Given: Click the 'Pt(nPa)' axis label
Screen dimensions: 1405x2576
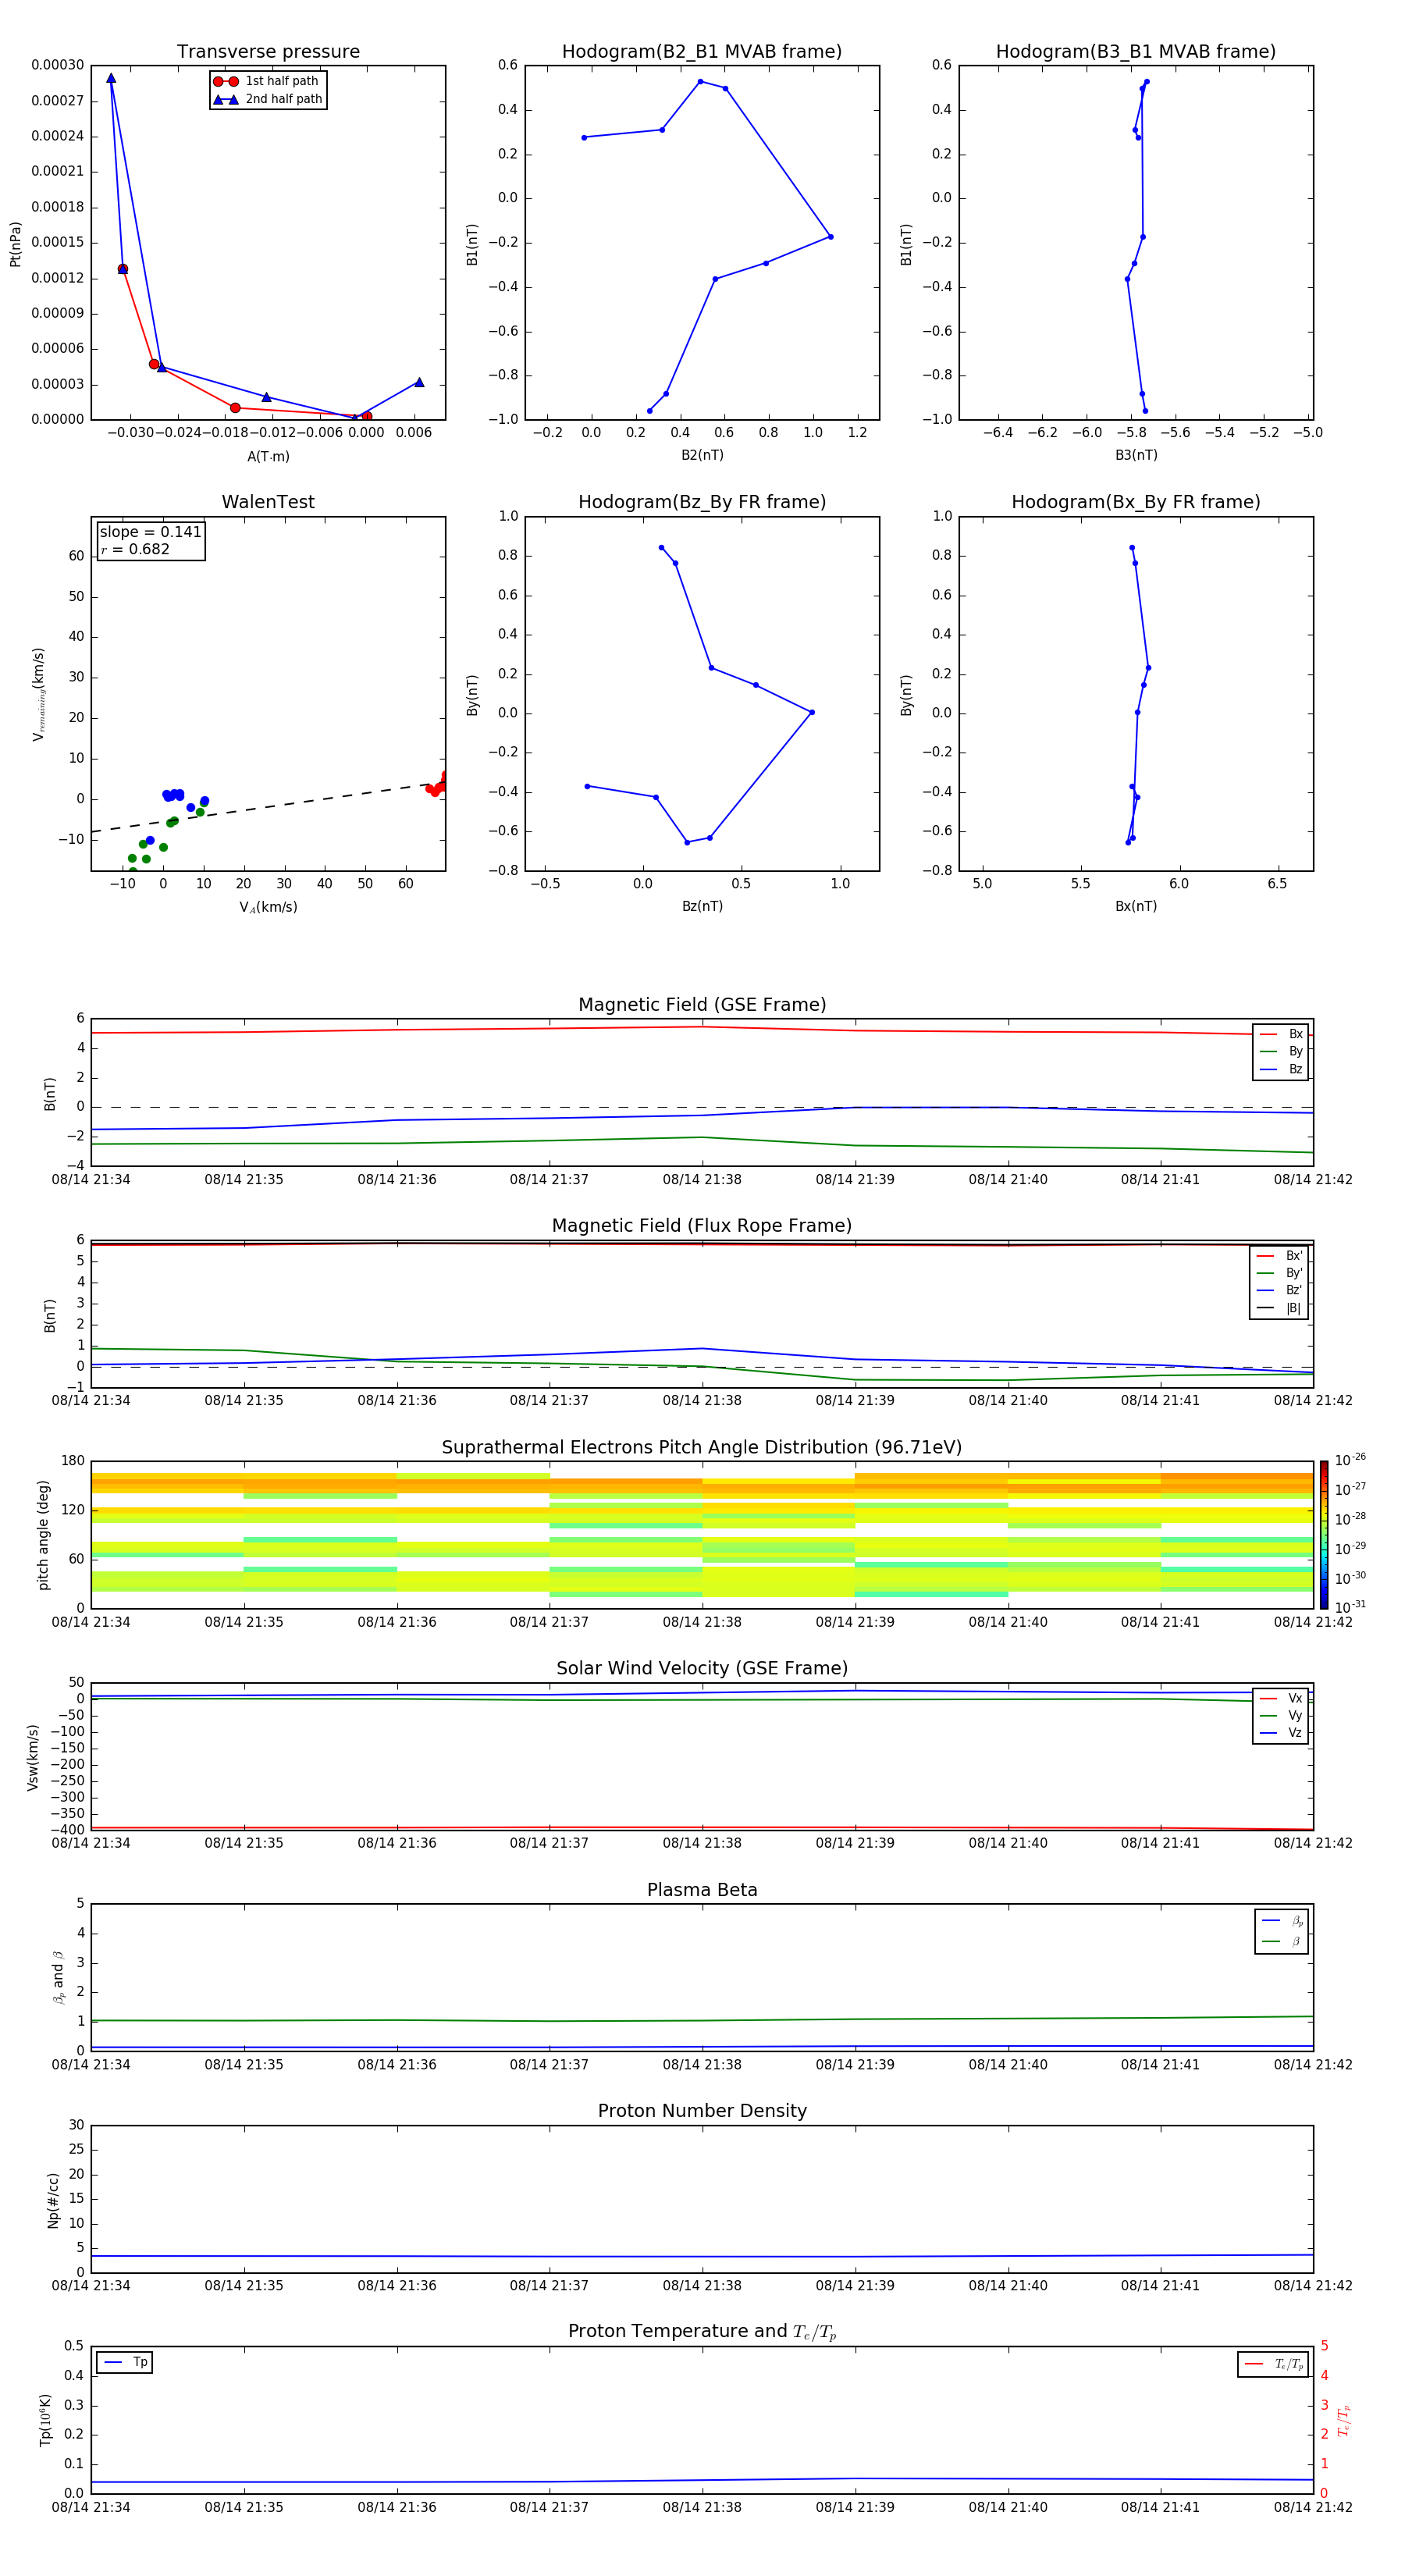Looking at the screenshot, I should (15, 244).
